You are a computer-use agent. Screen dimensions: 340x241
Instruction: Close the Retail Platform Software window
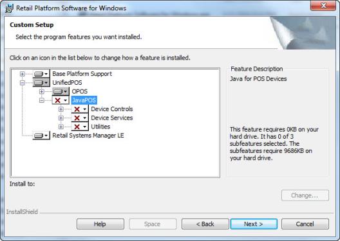[x=323, y=5]
